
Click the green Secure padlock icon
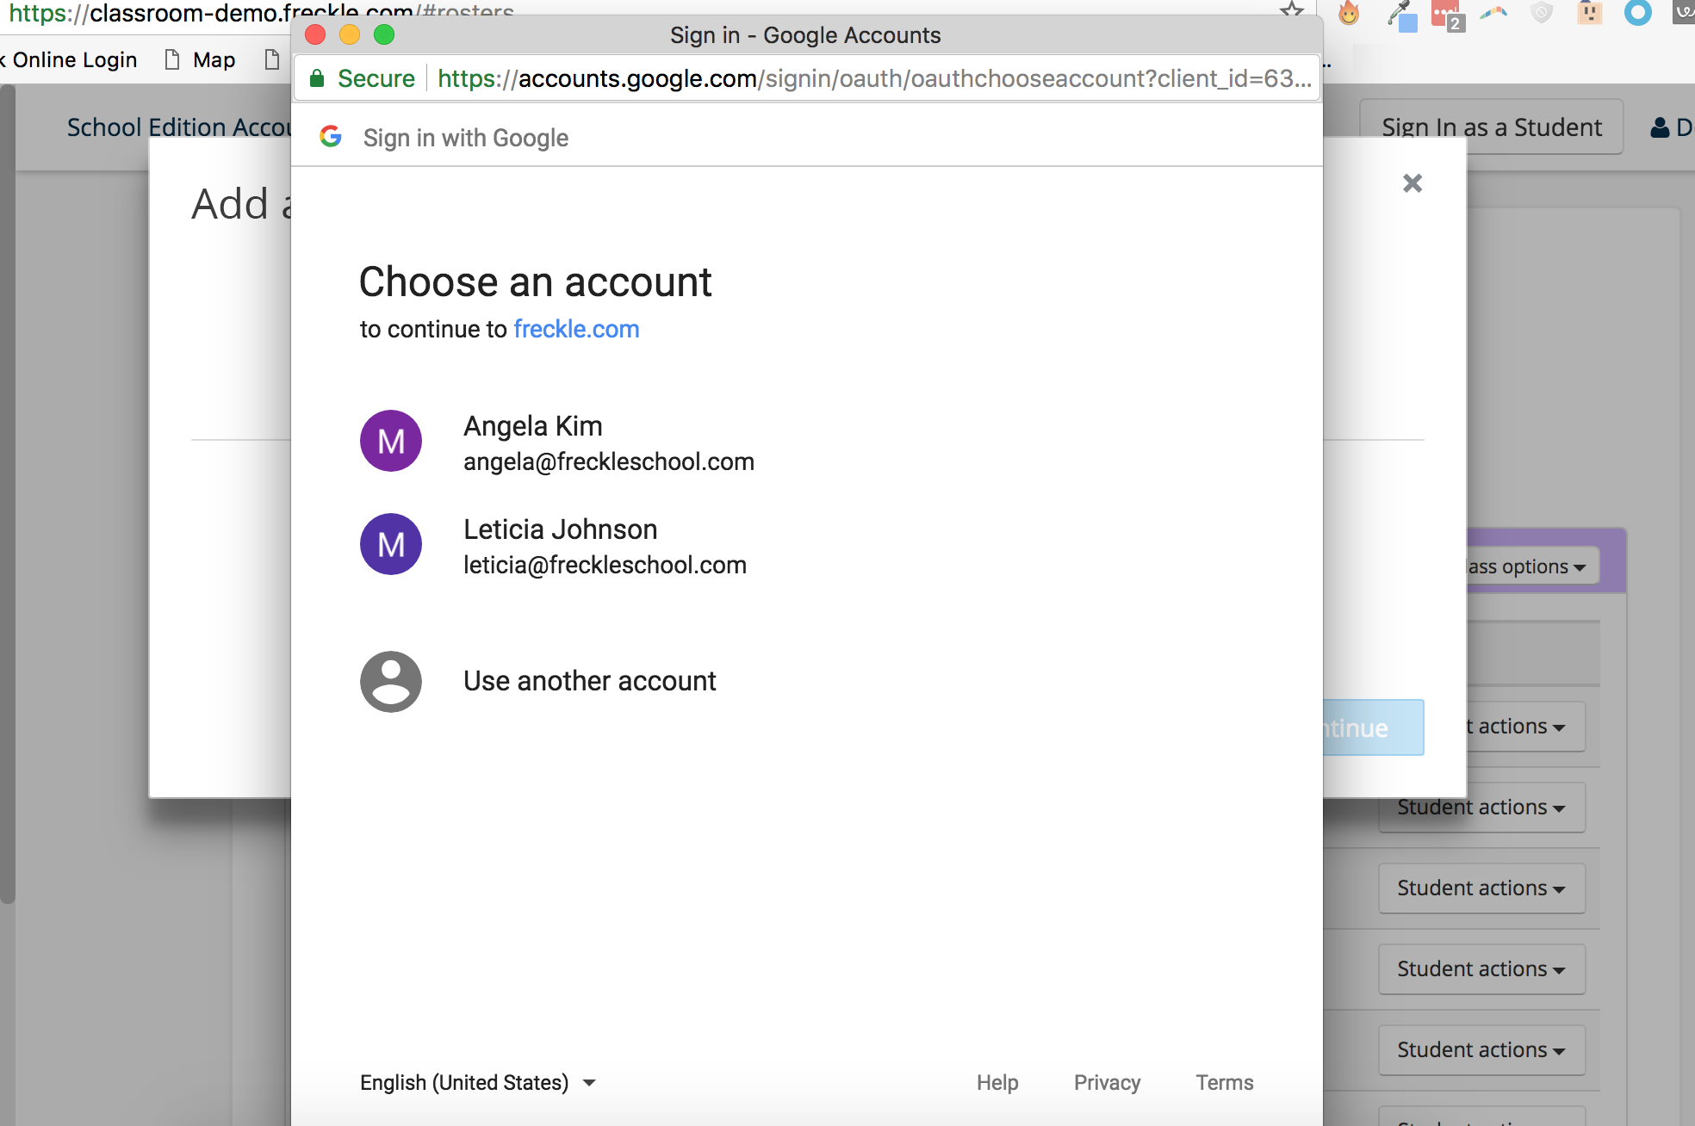(x=317, y=78)
